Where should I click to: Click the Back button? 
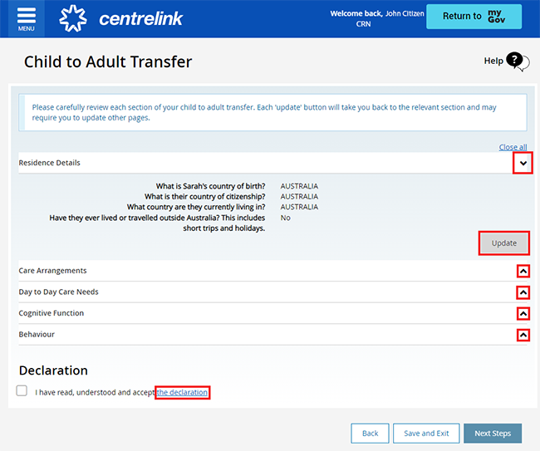(370, 433)
